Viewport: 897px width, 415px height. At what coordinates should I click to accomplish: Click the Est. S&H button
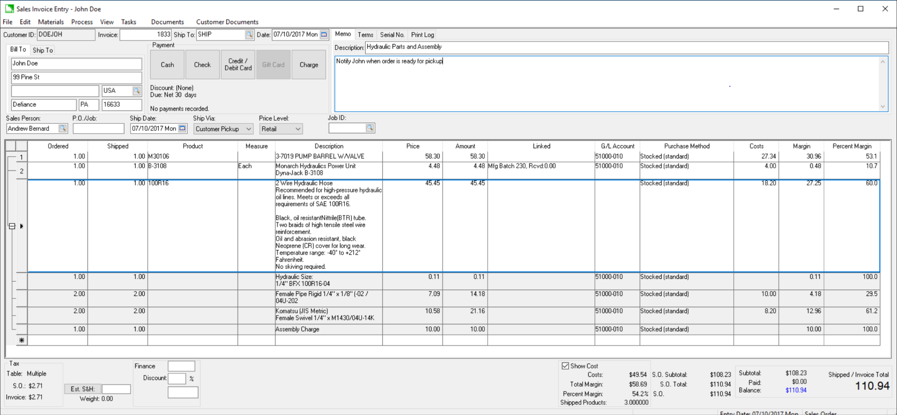pyautogui.click(x=83, y=389)
